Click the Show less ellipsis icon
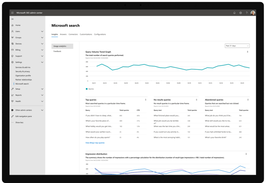This screenshot has height=183, width=266. pos(13,122)
